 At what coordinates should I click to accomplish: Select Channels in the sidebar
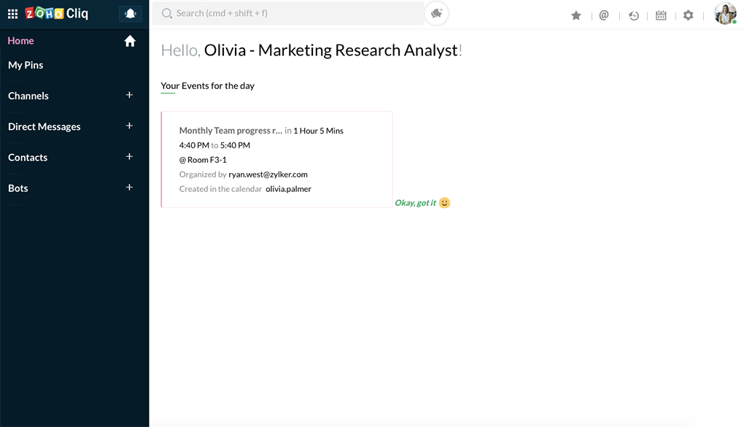(x=28, y=96)
